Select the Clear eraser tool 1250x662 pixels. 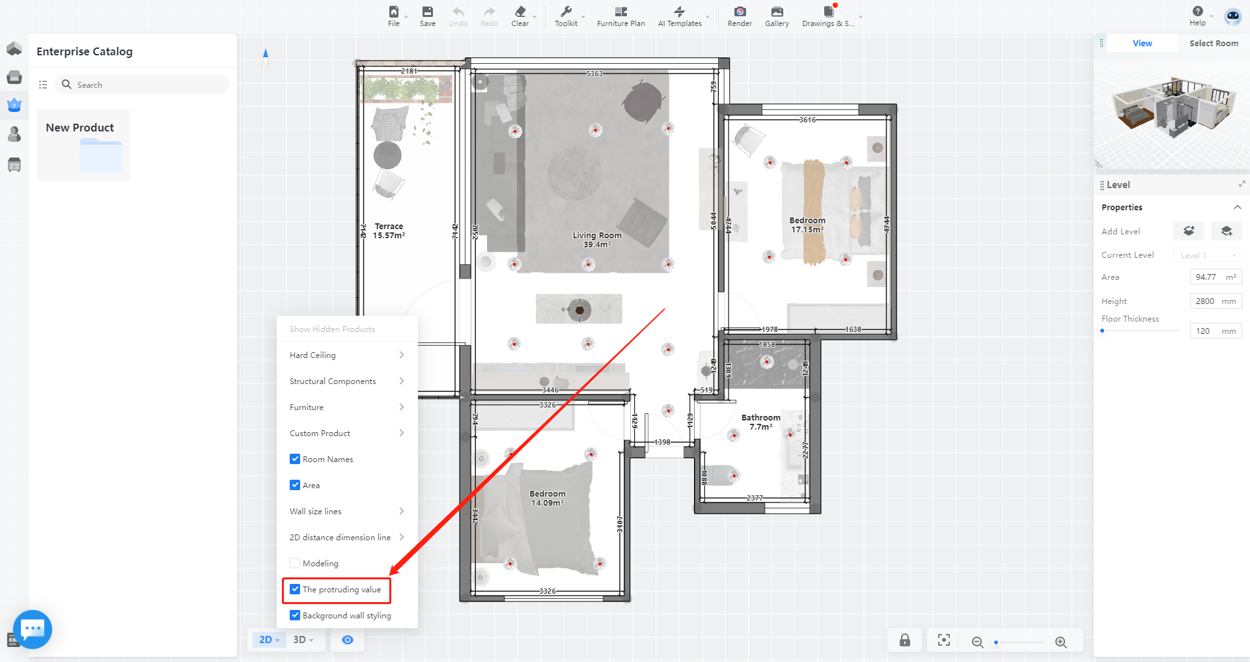tap(520, 16)
